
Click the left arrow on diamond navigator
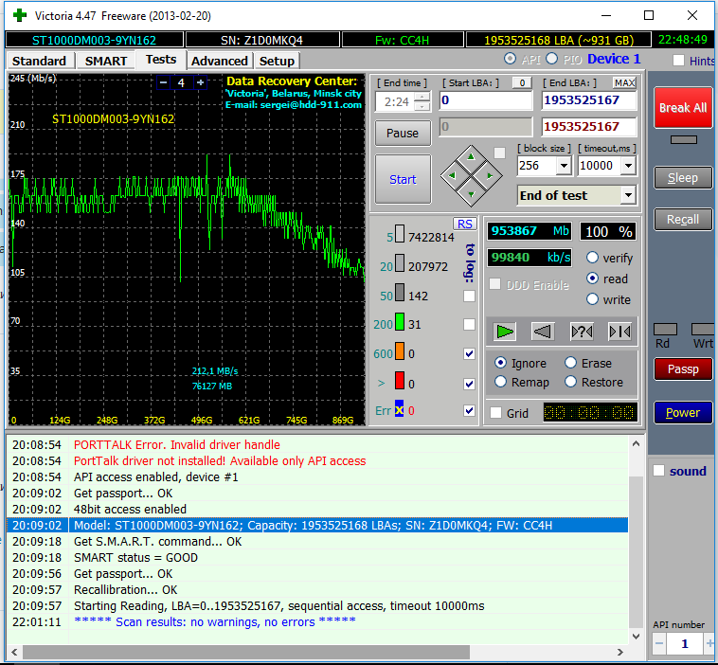pos(453,175)
